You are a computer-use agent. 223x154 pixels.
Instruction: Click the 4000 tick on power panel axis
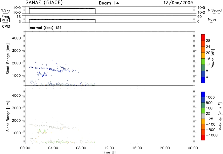tap(16, 38)
